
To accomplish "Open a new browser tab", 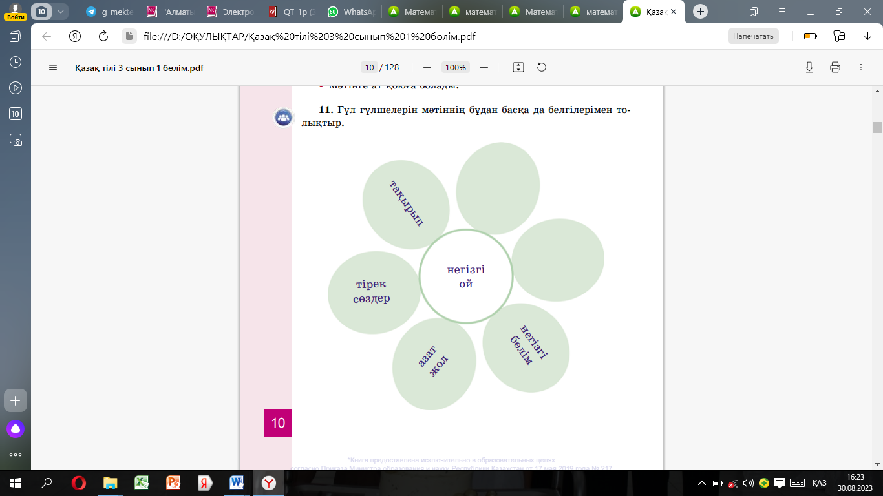I will [700, 12].
